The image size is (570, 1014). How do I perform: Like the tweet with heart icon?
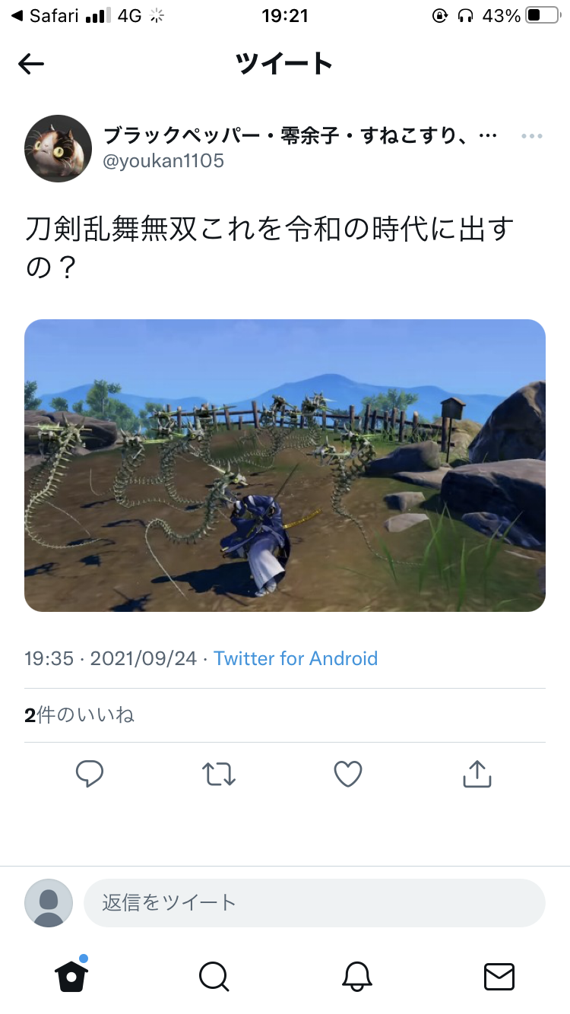pyautogui.click(x=348, y=774)
